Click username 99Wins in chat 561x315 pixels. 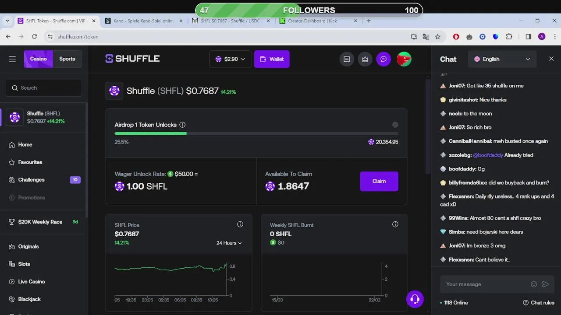458,218
